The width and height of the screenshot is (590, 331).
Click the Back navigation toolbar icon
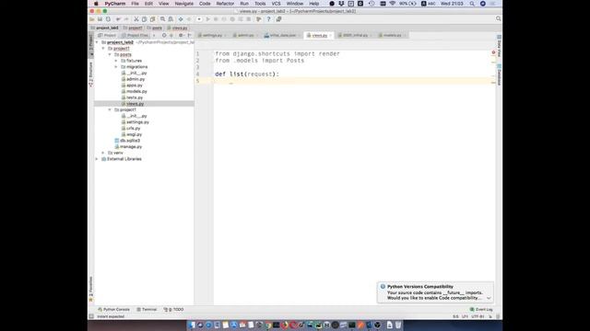(x=181, y=19)
